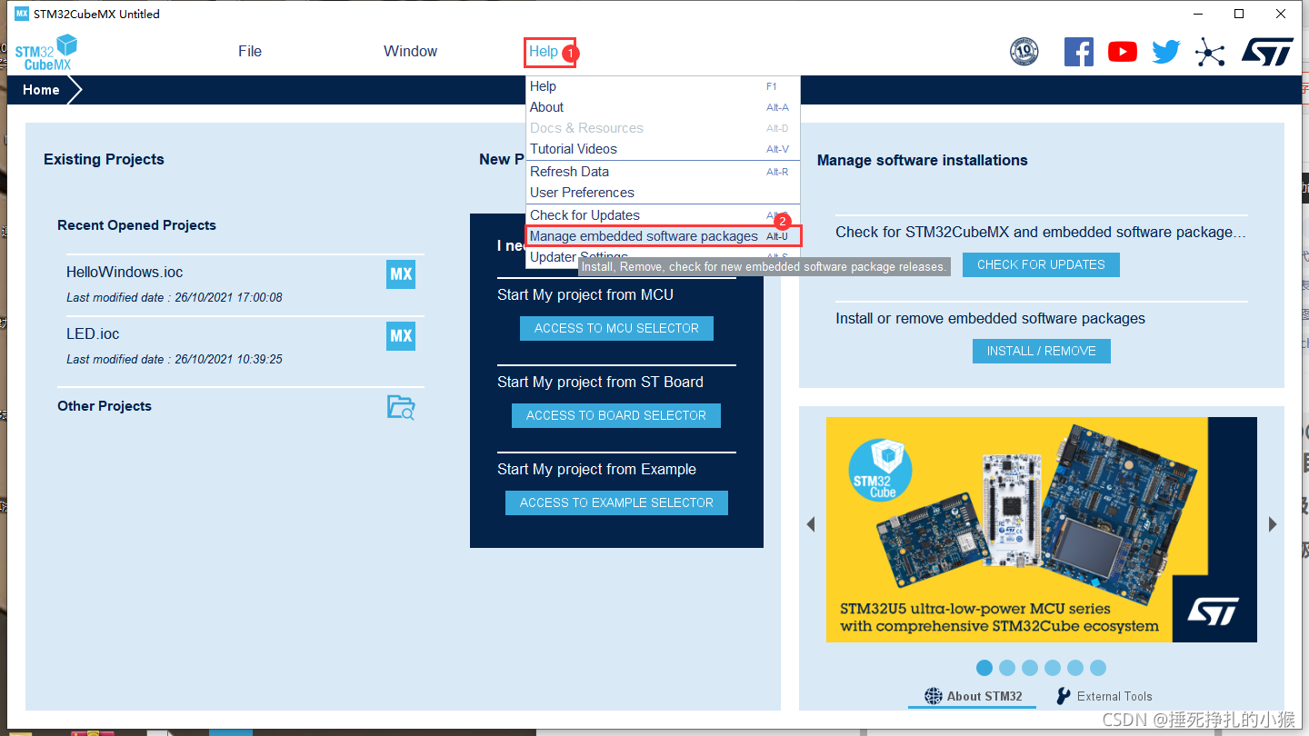This screenshot has width=1309, height=736.
Task: Switch to the External Tools tab
Action: click(1104, 696)
